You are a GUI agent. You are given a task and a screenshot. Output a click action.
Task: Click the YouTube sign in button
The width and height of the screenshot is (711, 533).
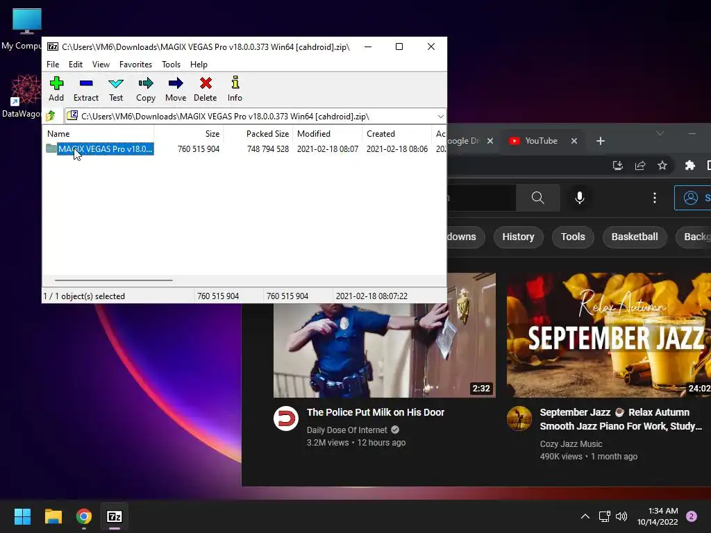click(x=693, y=198)
